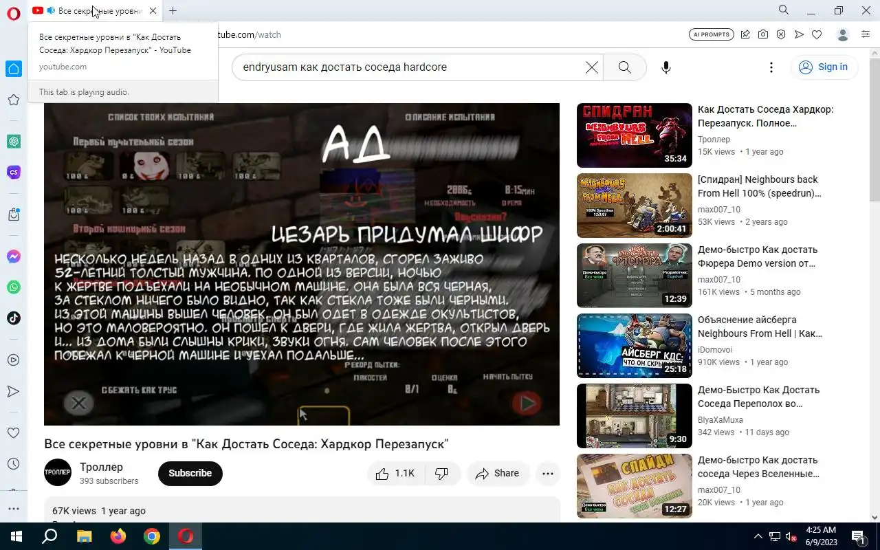Open Facebook Messenger in the sidebar

point(13,256)
